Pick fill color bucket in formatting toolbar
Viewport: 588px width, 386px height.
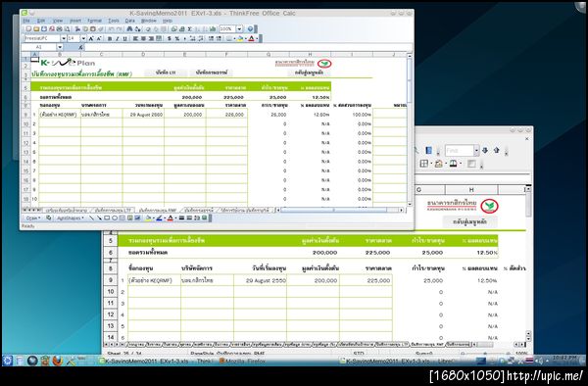pos(240,38)
